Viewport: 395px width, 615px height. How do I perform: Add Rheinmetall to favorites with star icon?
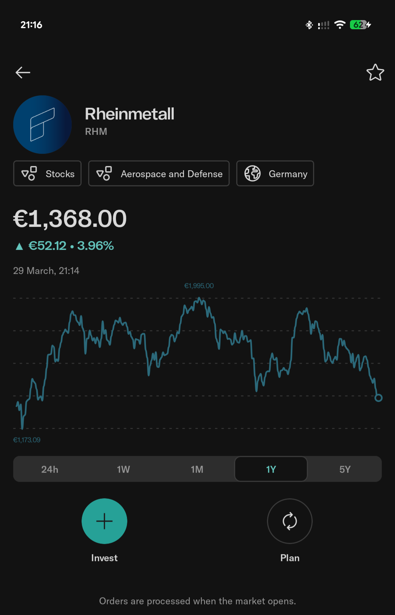[375, 72]
